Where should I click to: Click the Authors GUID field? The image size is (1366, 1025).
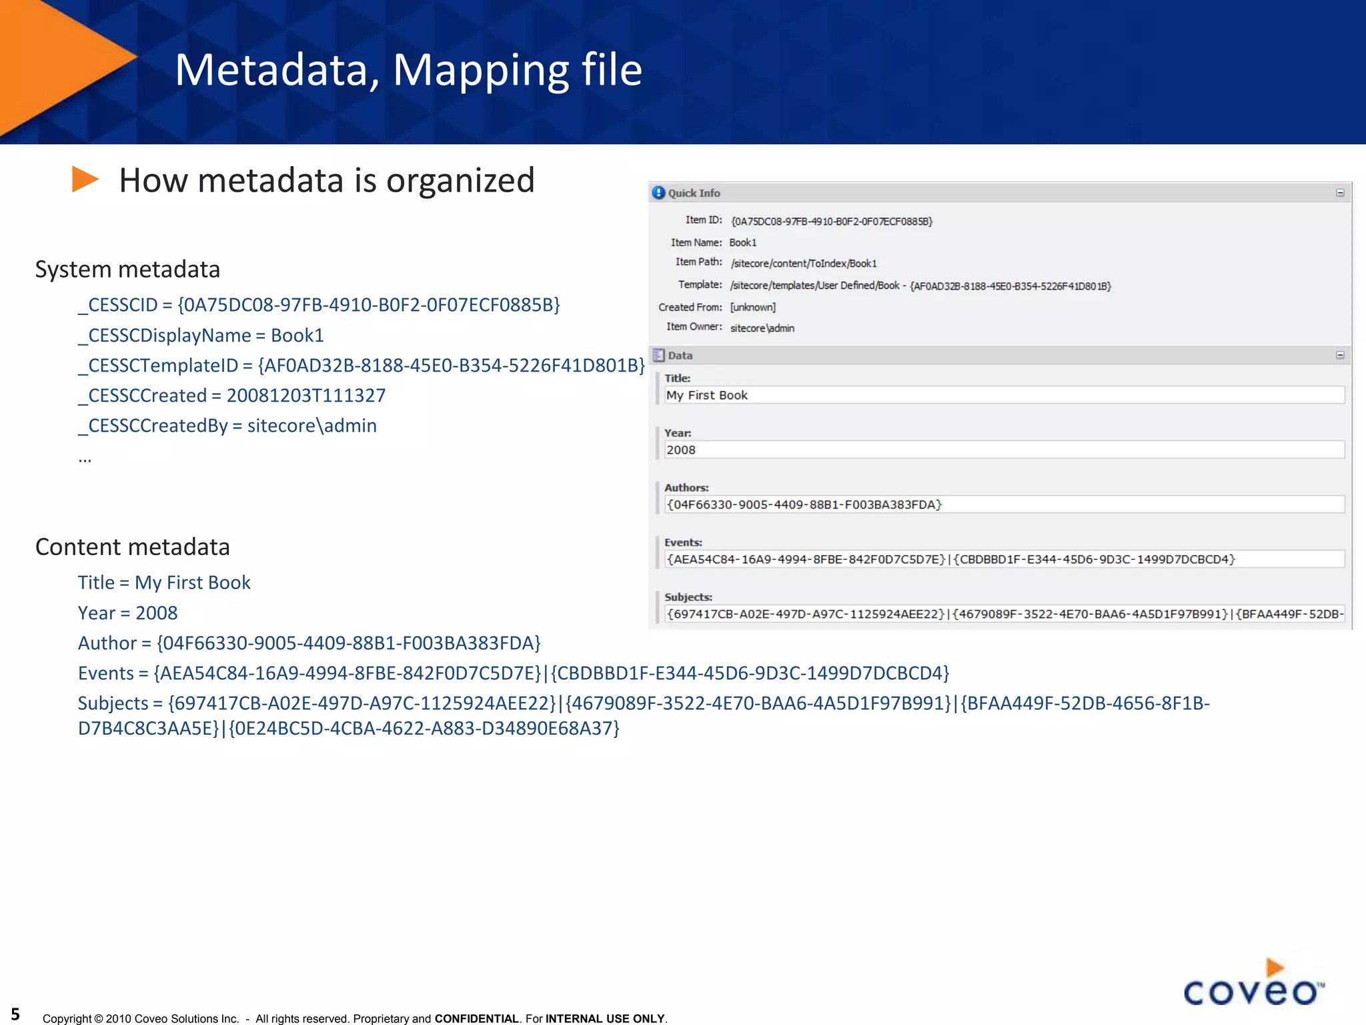1004,504
